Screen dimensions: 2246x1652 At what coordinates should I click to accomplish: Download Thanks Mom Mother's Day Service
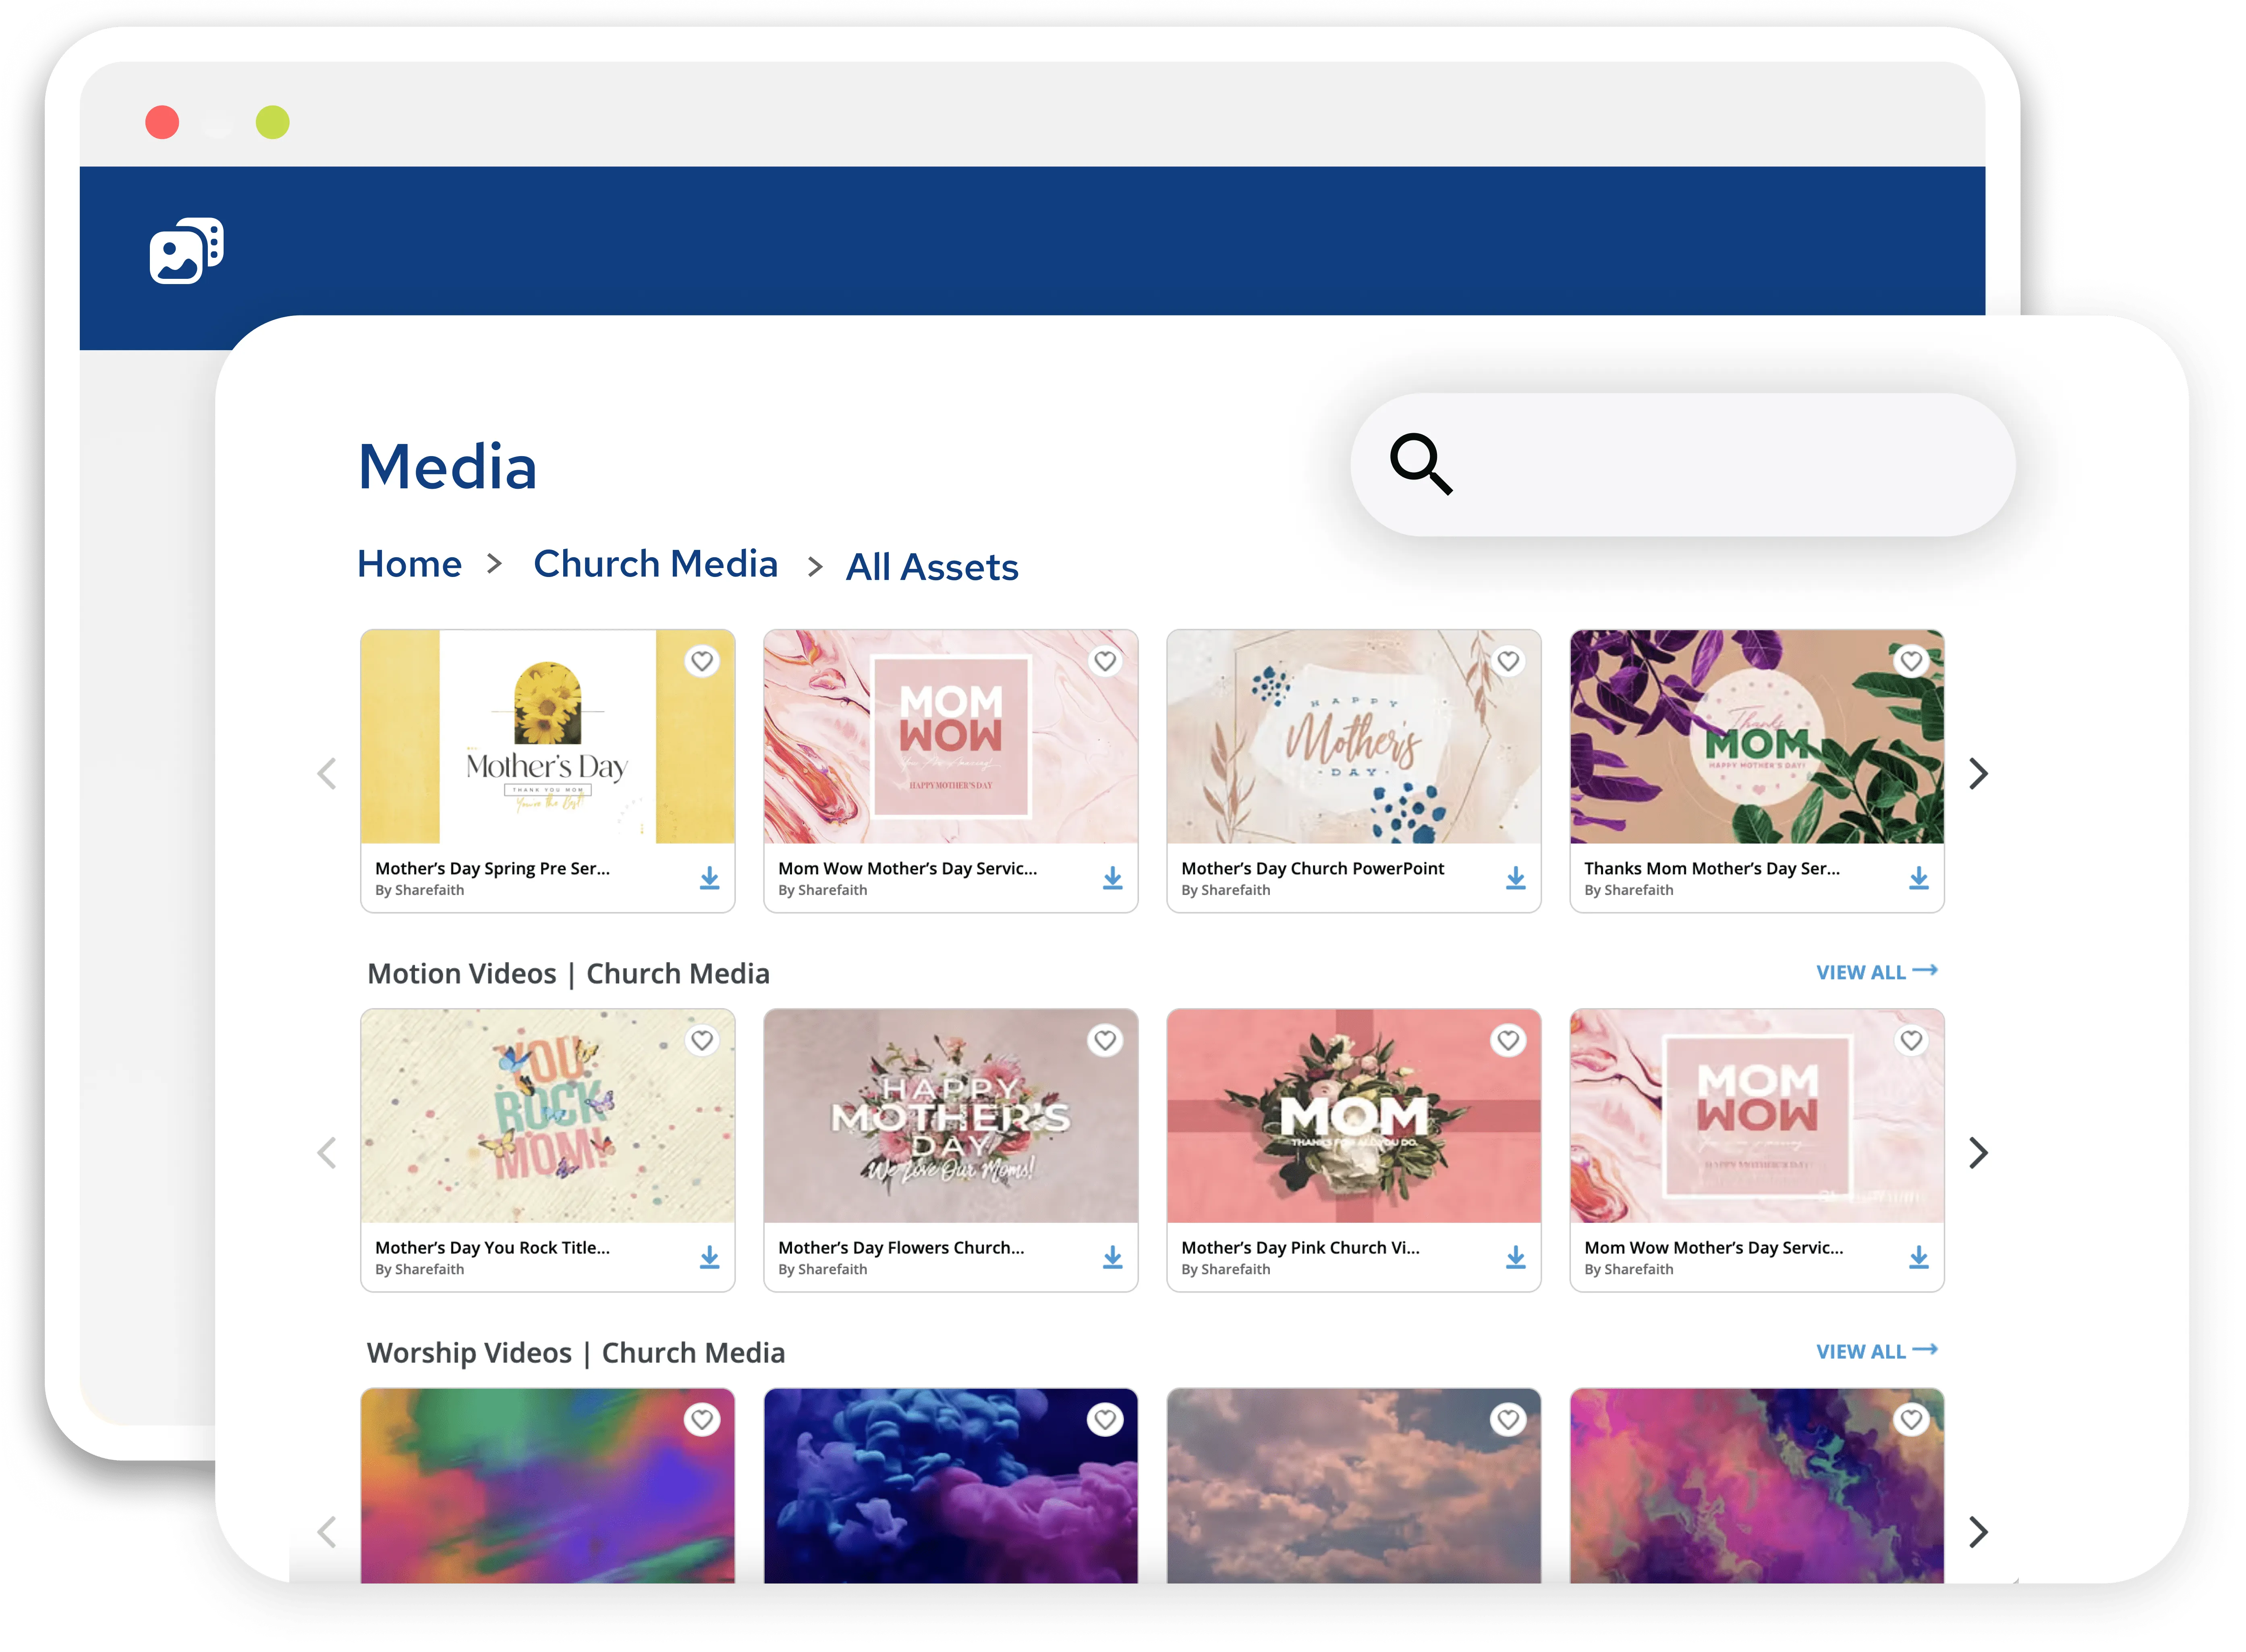click(x=1918, y=878)
